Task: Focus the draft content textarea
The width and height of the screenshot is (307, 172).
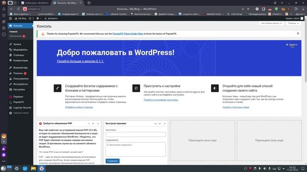Action: 136,150
